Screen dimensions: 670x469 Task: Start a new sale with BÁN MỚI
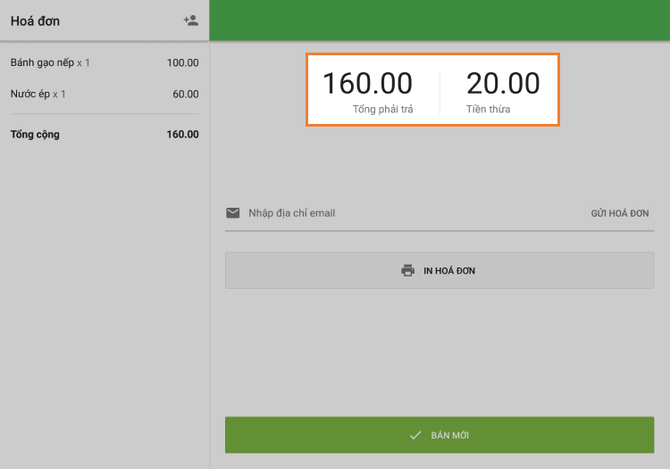click(x=440, y=435)
